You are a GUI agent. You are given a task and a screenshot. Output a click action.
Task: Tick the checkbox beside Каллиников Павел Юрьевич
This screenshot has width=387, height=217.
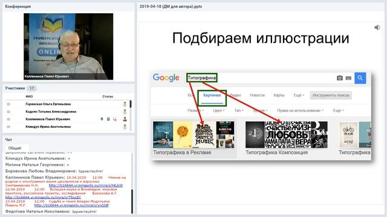coord(8,119)
